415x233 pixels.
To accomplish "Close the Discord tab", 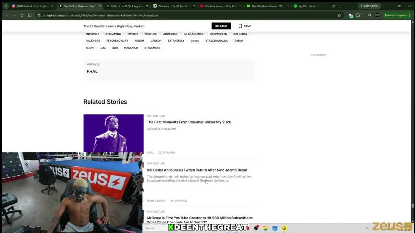I will click(x=52, y=6).
